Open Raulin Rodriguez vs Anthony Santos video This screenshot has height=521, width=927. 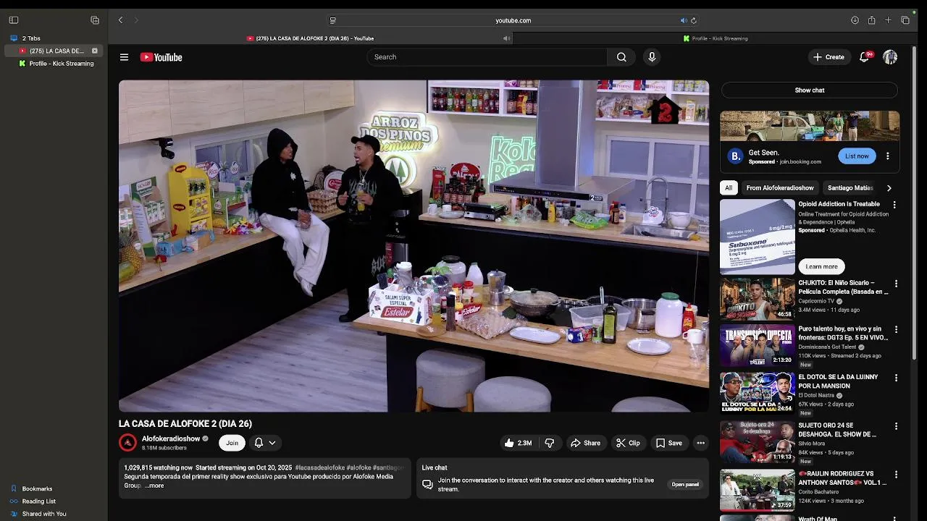pyautogui.click(x=757, y=490)
